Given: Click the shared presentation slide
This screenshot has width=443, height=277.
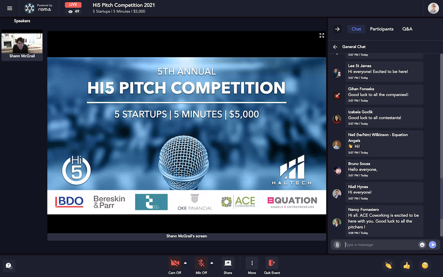Looking at the screenshot, I should (187, 136).
